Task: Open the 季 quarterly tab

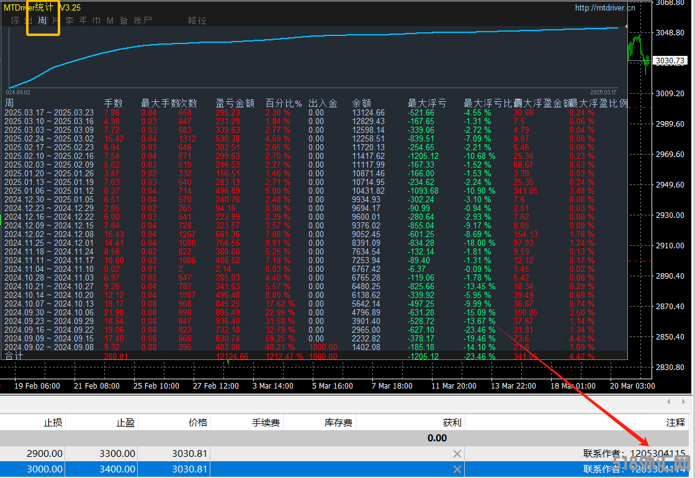Action: [x=69, y=20]
